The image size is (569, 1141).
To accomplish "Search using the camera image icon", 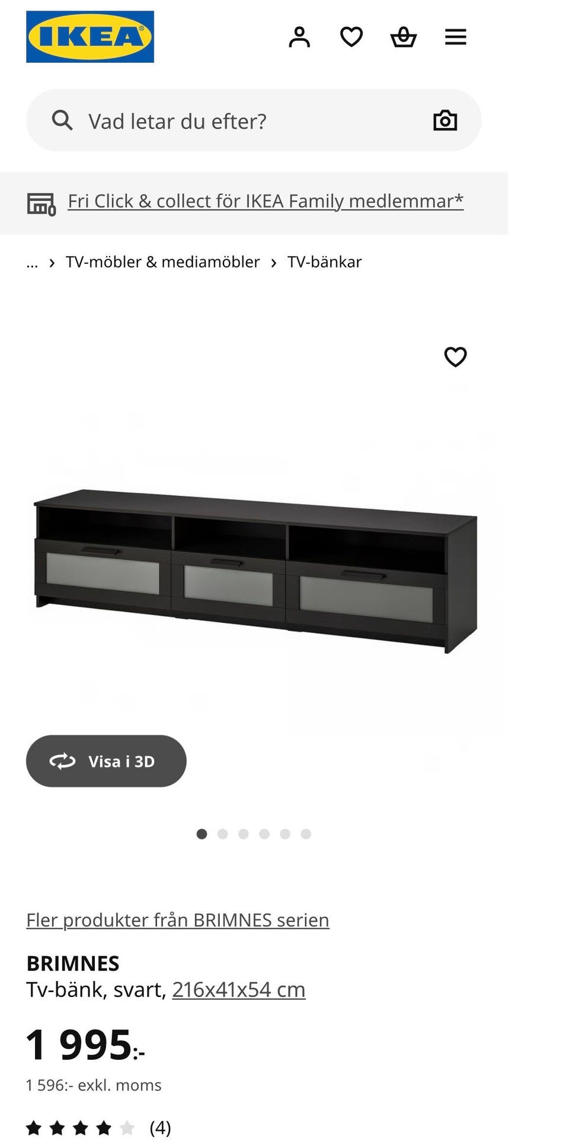I will tap(445, 120).
